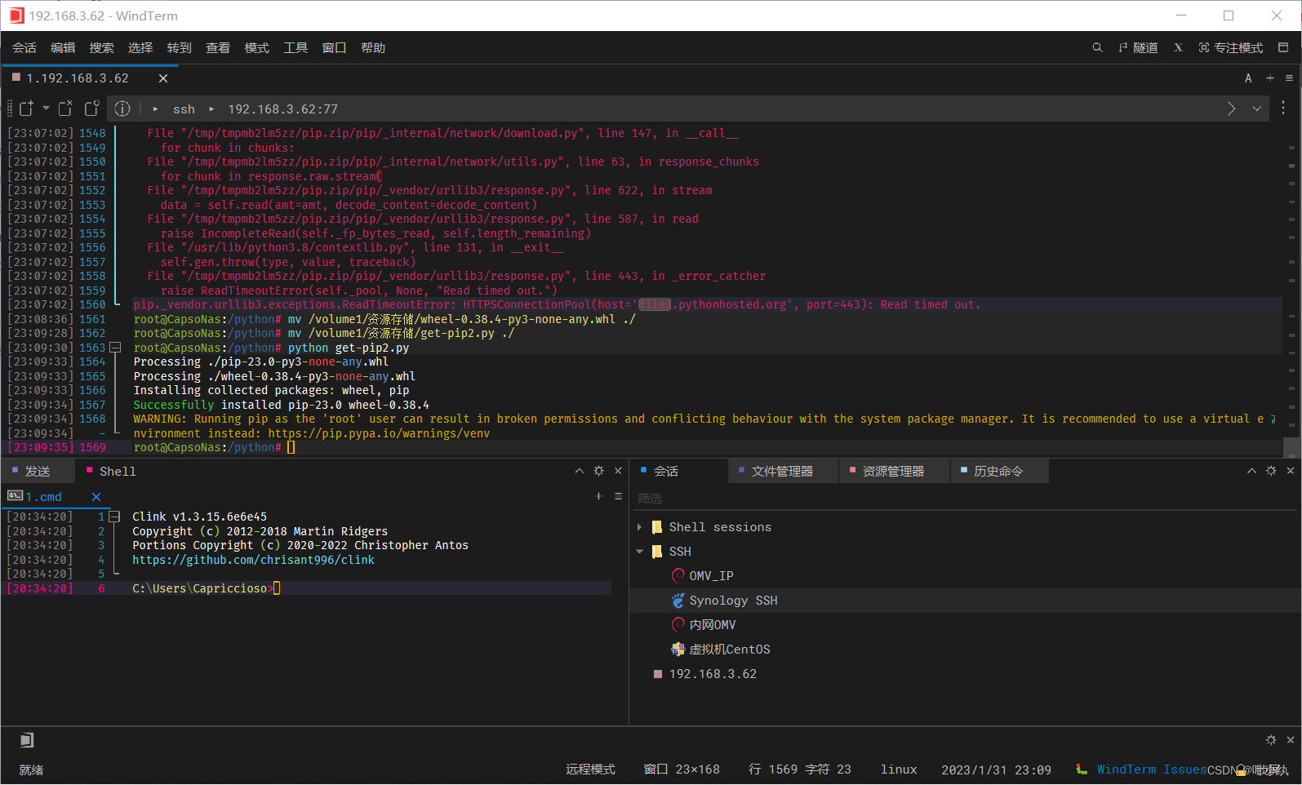Viewport: 1302px width, 785px height.
Task: Open sessions panel settings gear
Action: point(1271,471)
